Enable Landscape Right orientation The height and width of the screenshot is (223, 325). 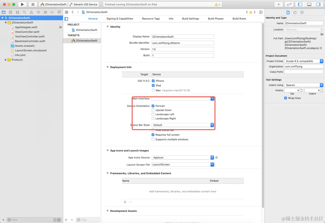tap(153, 119)
